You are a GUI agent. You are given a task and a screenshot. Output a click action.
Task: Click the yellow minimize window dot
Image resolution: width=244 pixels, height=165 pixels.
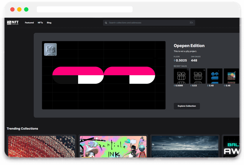click(19, 9)
